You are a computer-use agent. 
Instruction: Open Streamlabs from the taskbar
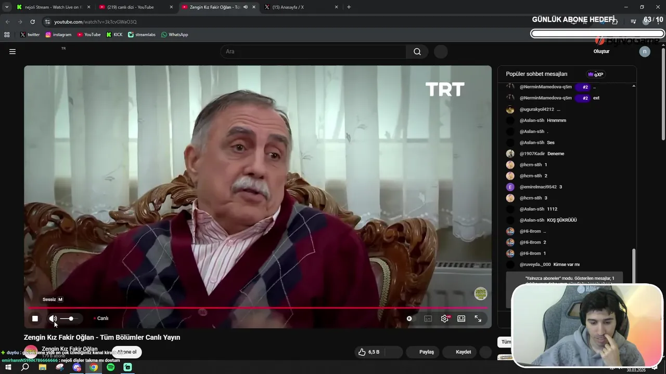pos(128,367)
